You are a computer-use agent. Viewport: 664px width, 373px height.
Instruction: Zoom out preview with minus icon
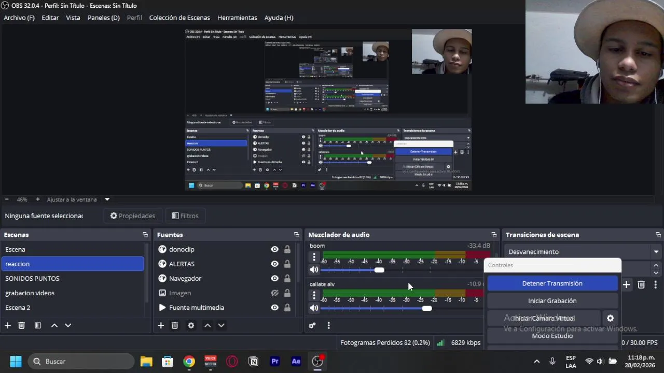pos(7,199)
